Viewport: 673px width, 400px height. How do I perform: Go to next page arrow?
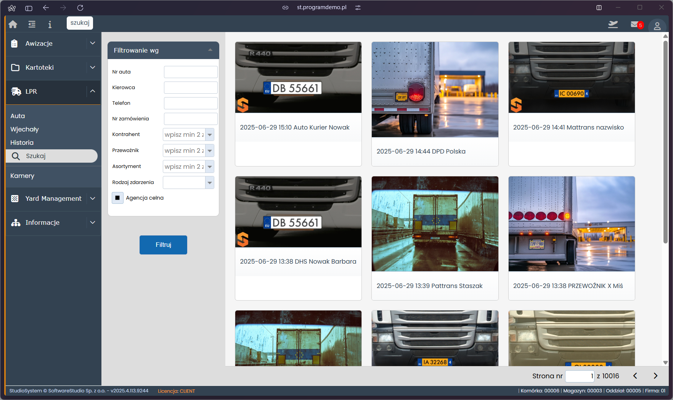pyautogui.click(x=655, y=376)
